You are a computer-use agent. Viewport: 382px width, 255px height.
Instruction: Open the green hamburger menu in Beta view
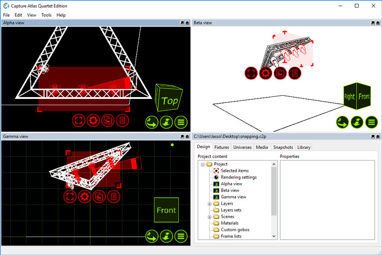371,122
